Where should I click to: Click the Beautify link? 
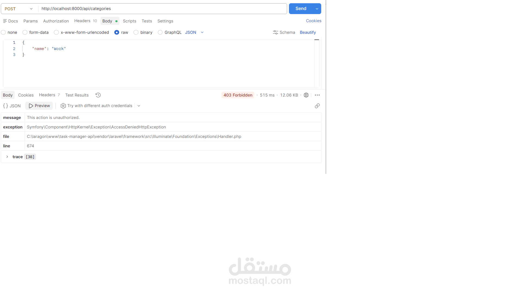coord(308,32)
